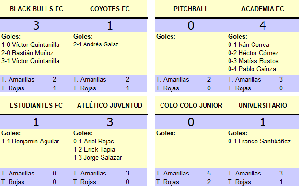Select Atlético Juventud score of 3
Screen dimensions: 299x186
point(110,122)
